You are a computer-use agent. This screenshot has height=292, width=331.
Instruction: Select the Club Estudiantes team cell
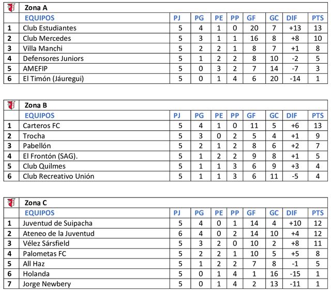pyautogui.click(x=50, y=28)
